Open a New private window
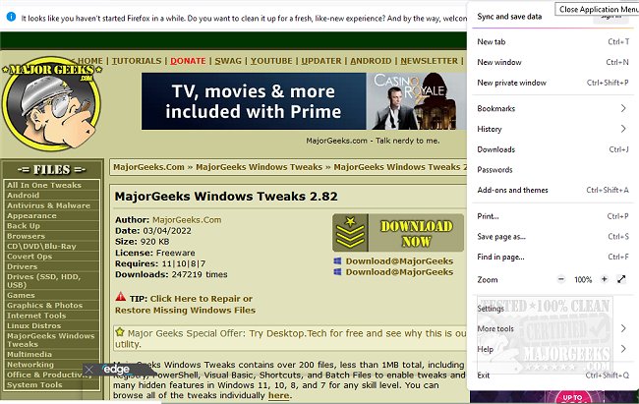Viewport: 639px width, 404px height. 552,83
